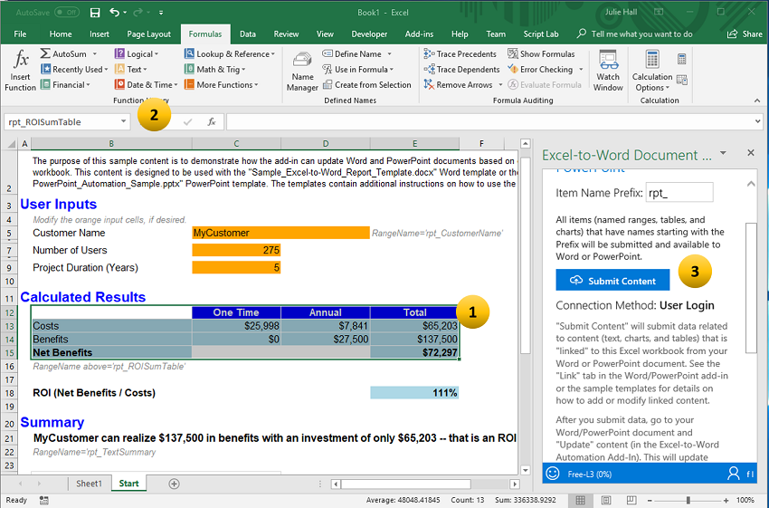This screenshot has width=769, height=508.
Task: Click the macro recording icon in status bar
Action: click(44, 500)
